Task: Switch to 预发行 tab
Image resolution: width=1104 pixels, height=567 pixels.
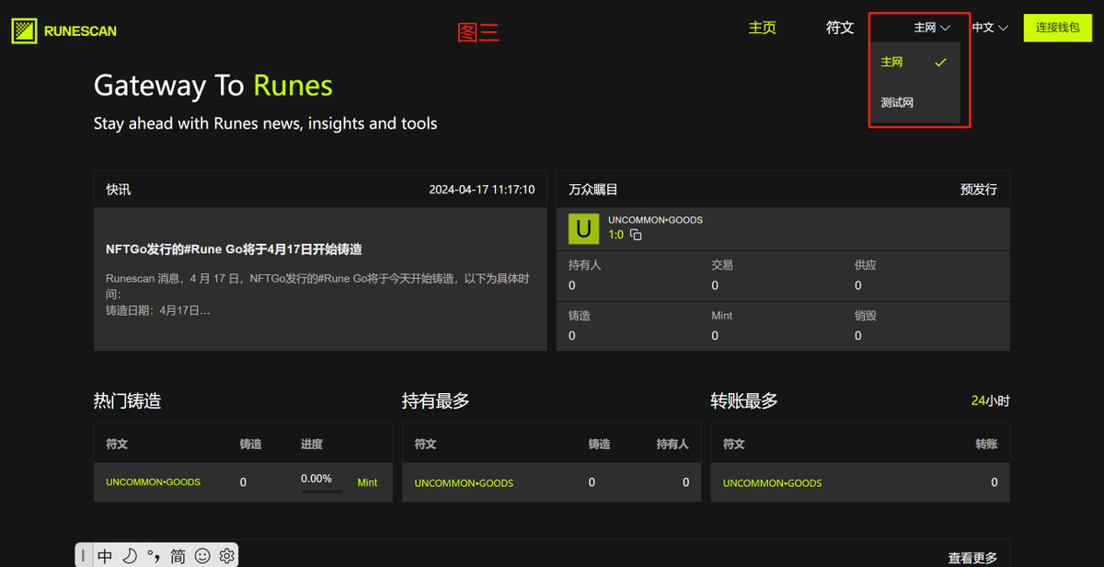Action: pos(979,190)
